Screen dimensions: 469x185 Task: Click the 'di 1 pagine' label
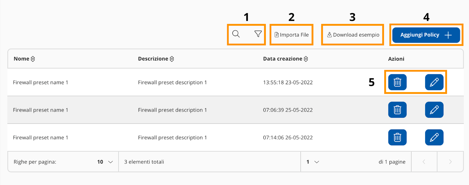[x=392, y=162]
